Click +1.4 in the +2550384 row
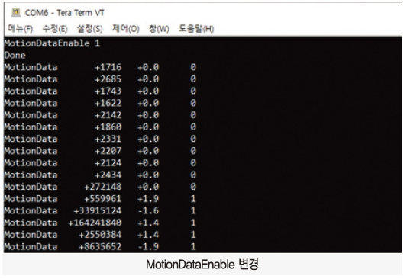Image resolution: width=410 pixels, height=279 pixels. [x=148, y=235]
